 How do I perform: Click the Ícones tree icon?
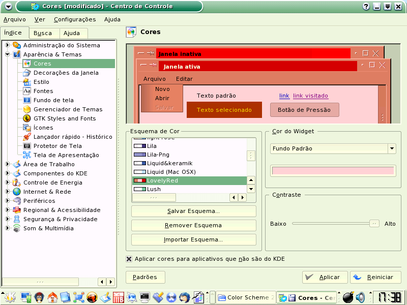(27, 128)
